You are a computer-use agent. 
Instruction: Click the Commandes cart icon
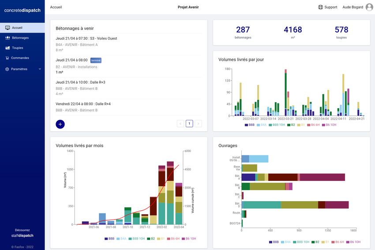coord(7,58)
